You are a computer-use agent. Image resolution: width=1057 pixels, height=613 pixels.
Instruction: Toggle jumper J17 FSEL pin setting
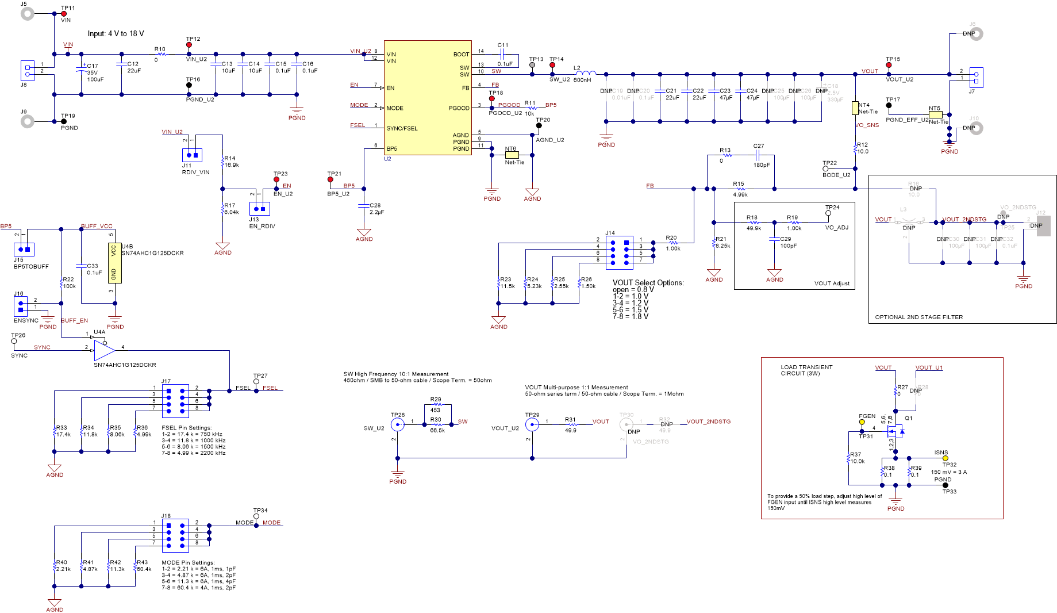[176, 400]
